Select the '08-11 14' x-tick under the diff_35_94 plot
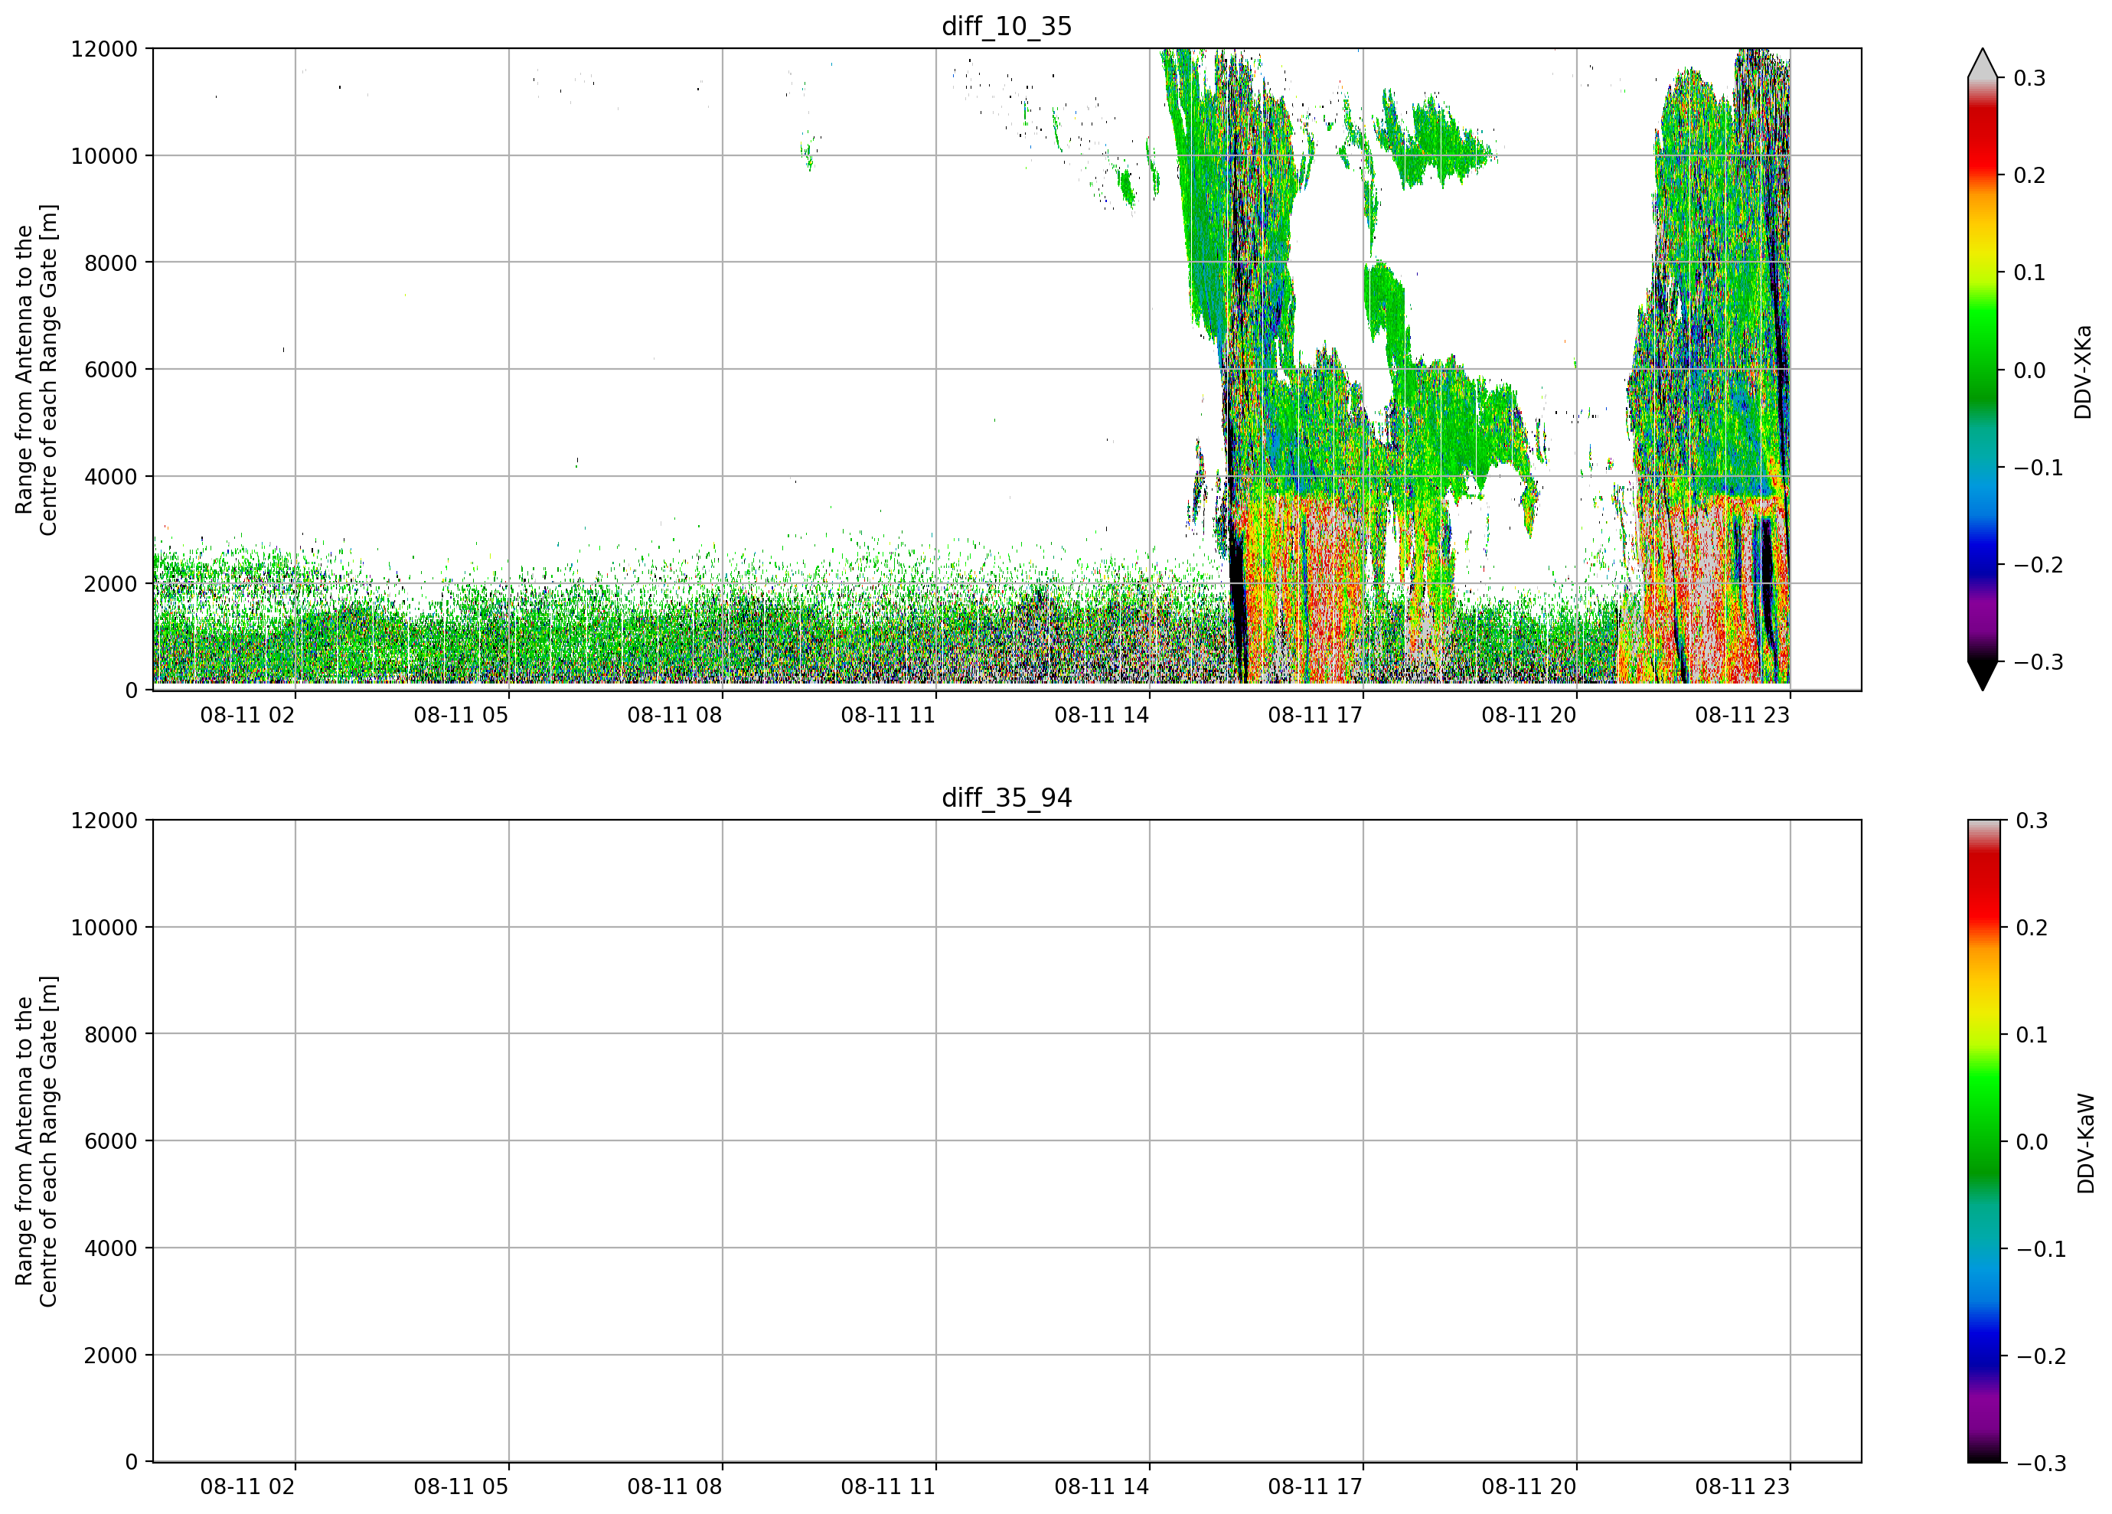The image size is (2112, 1514). tap(1102, 1487)
